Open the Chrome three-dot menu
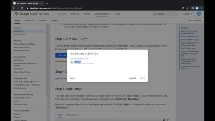This screenshot has height=121, width=215. tap(201, 8)
